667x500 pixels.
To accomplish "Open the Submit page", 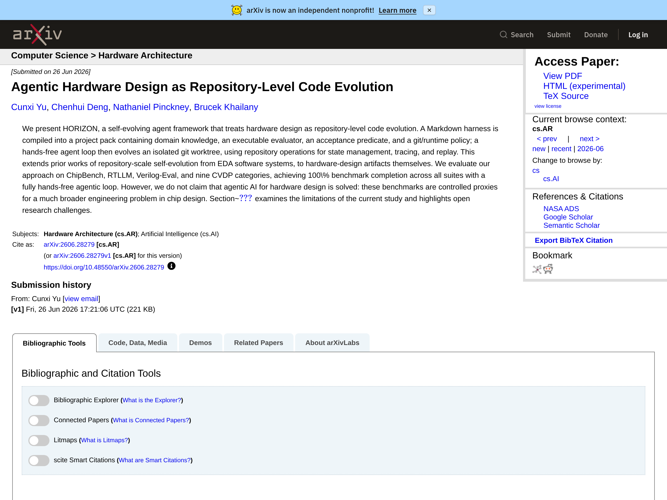I will pyautogui.click(x=559, y=35).
